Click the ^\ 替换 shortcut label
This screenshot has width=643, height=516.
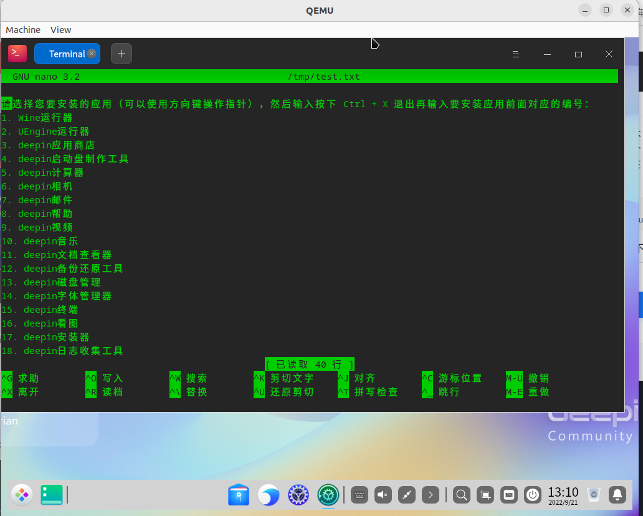click(x=188, y=392)
